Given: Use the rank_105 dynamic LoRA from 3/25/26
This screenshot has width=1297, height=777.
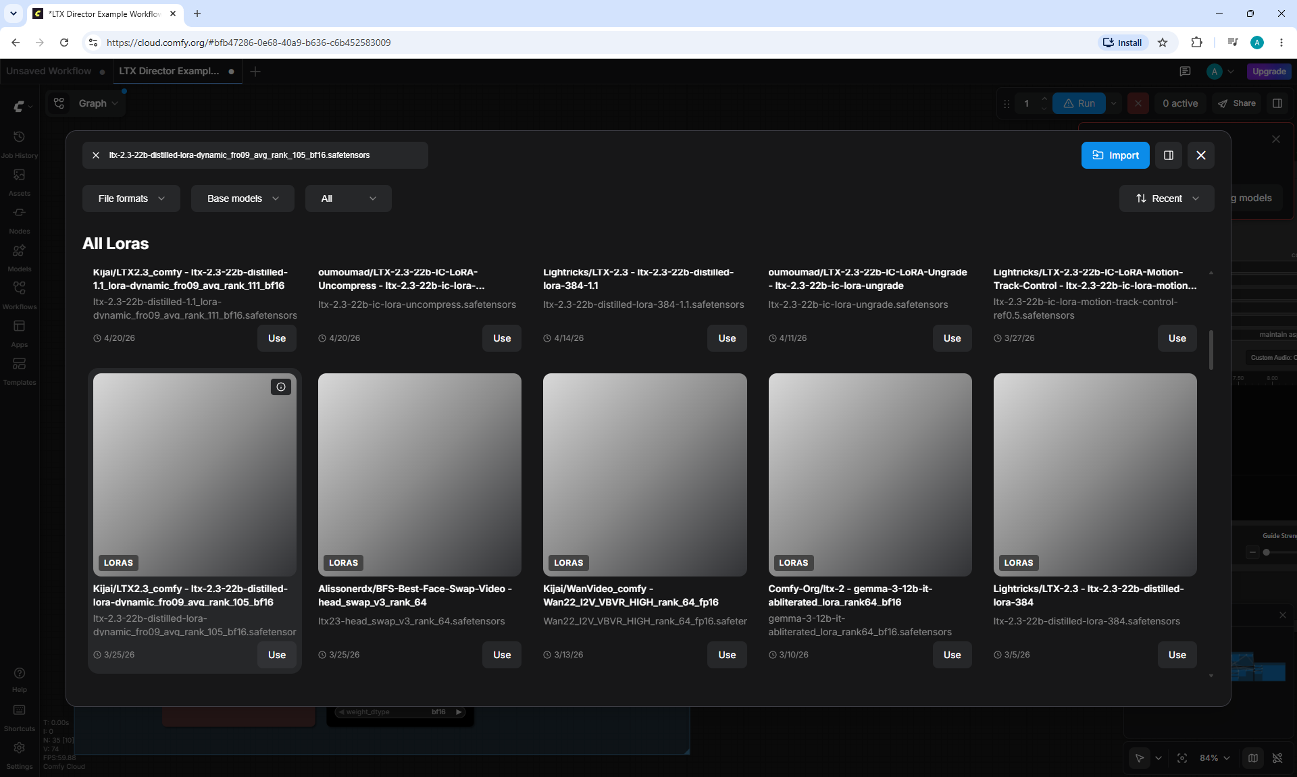Looking at the screenshot, I should click(277, 655).
